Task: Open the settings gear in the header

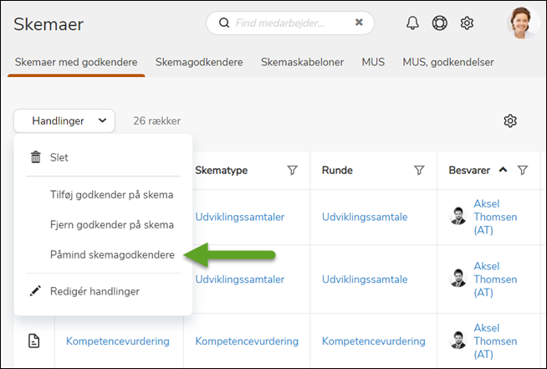Action: click(x=468, y=23)
